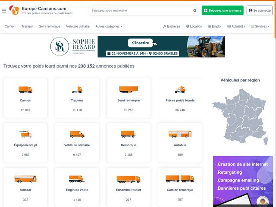Click the 2 062 Équipements count

pos(25,155)
